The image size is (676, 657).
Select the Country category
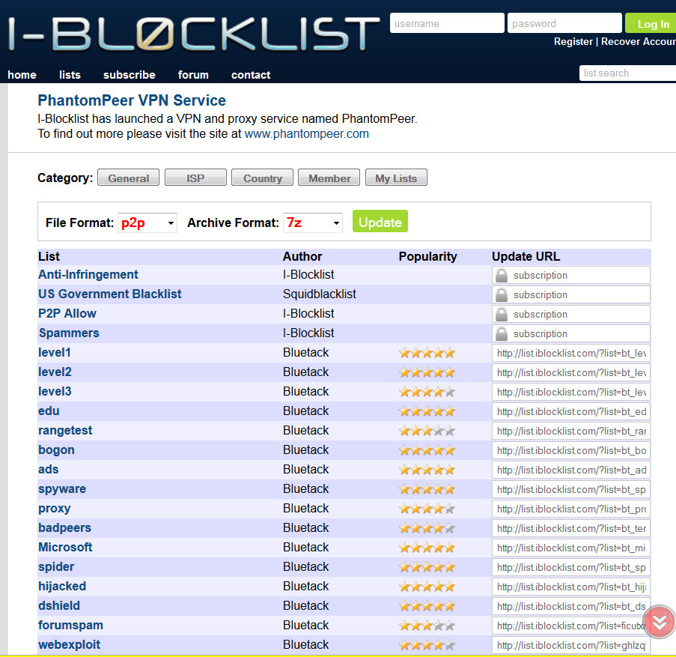(x=262, y=178)
